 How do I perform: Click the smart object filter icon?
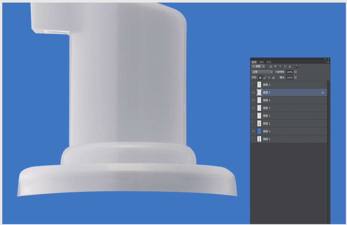(290, 66)
